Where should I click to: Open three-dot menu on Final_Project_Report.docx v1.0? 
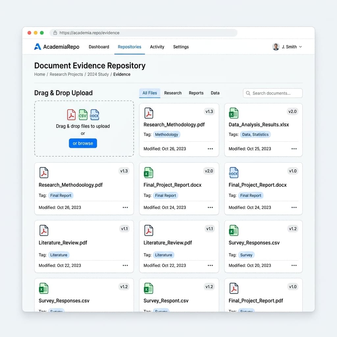tap(294, 207)
